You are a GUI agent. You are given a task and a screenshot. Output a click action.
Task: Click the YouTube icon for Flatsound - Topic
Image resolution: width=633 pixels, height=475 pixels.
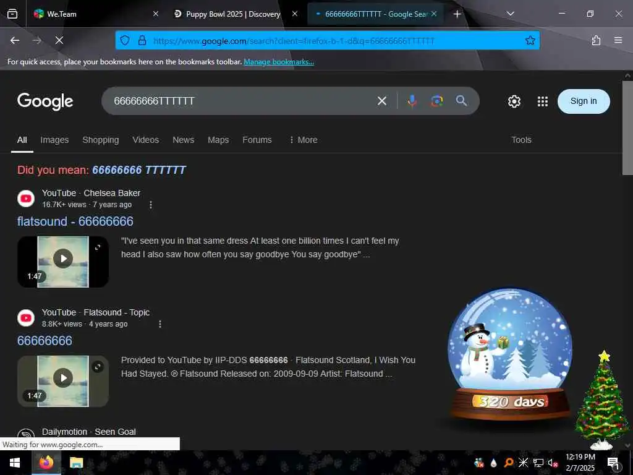coord(26,318)
